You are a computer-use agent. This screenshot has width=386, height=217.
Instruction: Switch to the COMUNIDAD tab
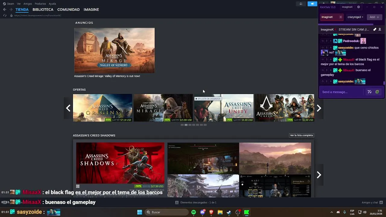click(x=68, y=10)
